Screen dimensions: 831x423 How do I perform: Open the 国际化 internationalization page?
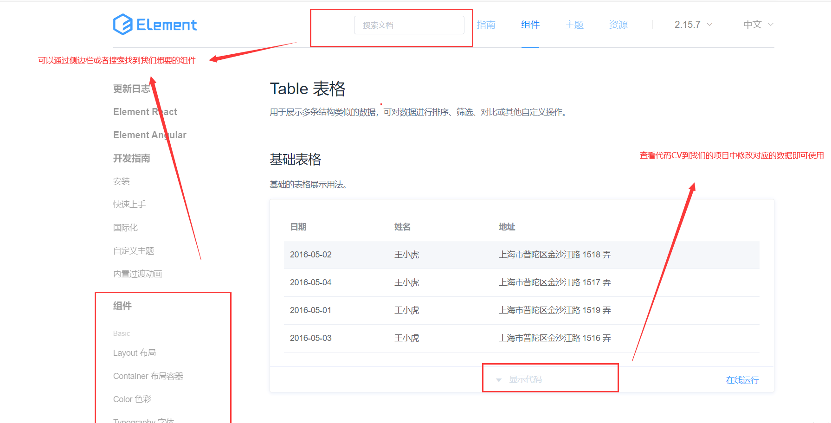tap(125, 227)
